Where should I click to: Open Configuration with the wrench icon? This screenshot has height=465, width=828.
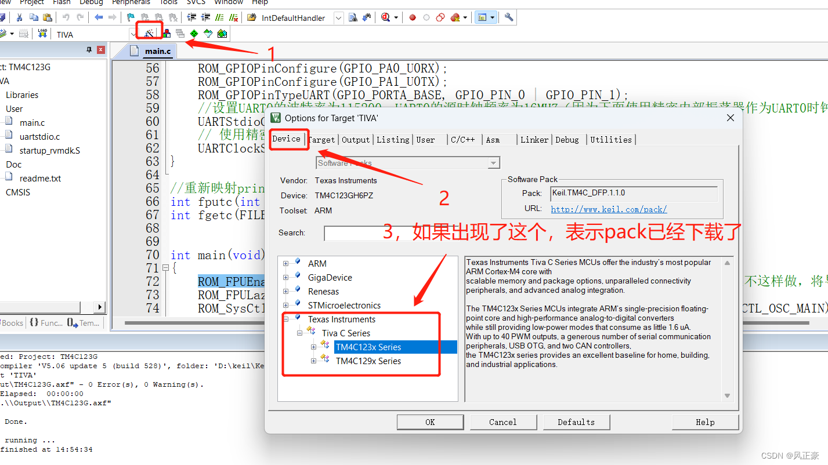pyautogui.click(x=509, y=17)
